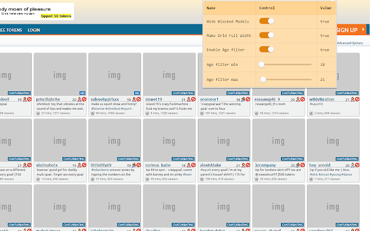Open the priscillabrite username link

pyautogui.click(x=48, y=99)
